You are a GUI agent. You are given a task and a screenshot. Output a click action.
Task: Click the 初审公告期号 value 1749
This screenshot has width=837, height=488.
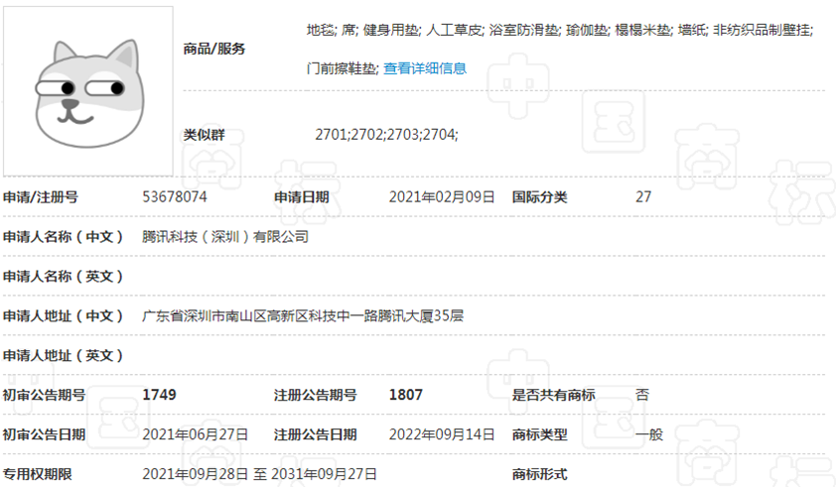[x=159, y=395]
